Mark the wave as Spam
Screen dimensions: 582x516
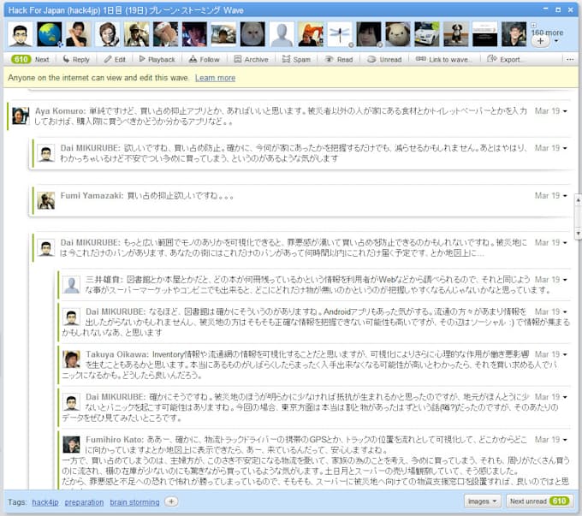click(x=296, y=60)
